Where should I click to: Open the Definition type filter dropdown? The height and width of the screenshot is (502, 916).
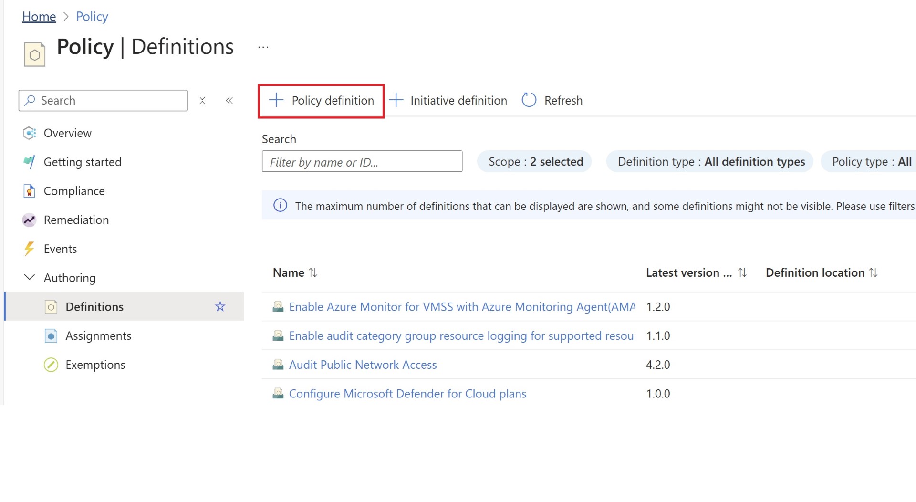[x=711, y=162]
